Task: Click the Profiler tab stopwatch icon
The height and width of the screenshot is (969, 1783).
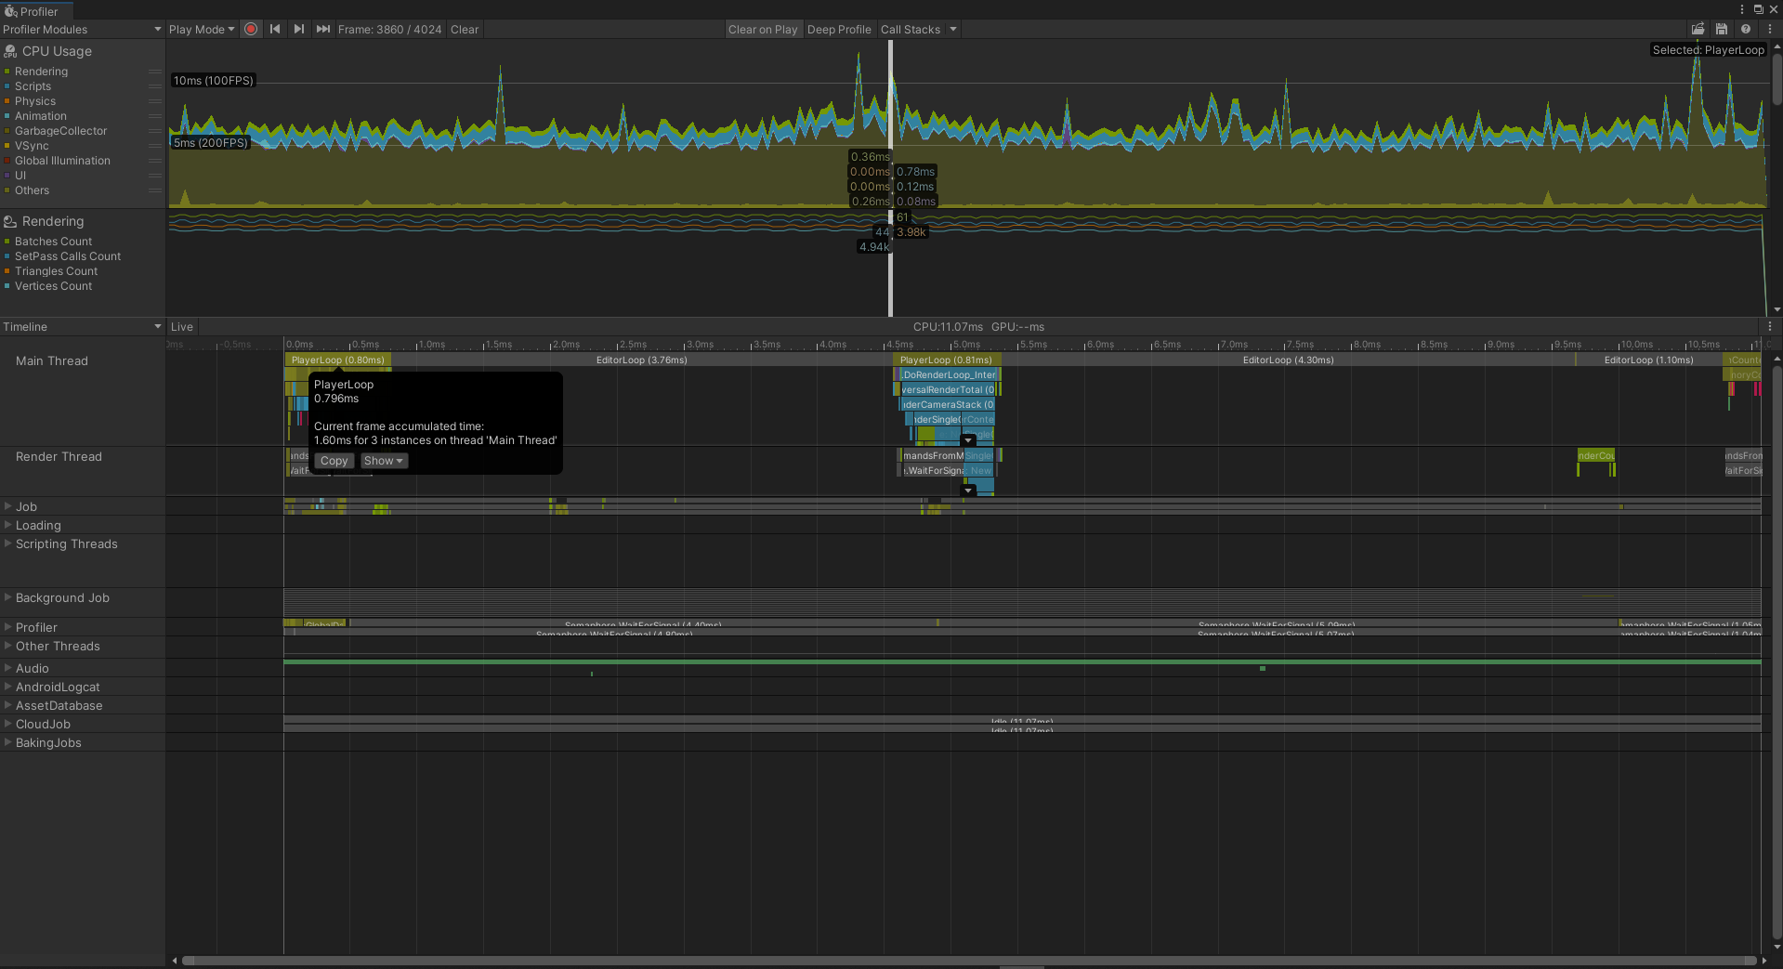Action: point(10,11)
